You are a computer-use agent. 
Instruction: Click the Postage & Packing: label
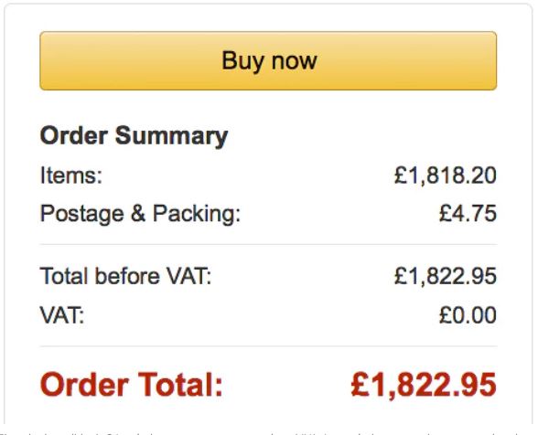click(x=140, y=214)
